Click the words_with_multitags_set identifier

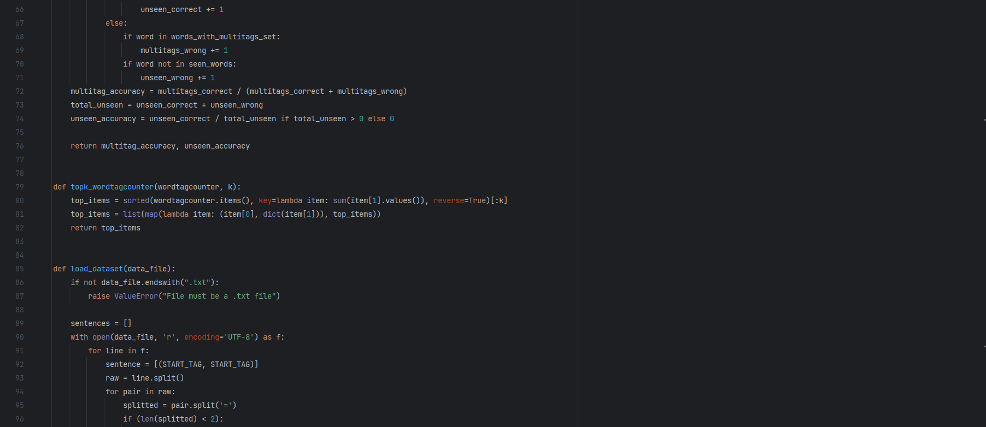coord(224,37)
